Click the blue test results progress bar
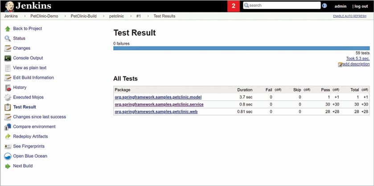 (241, 48)
